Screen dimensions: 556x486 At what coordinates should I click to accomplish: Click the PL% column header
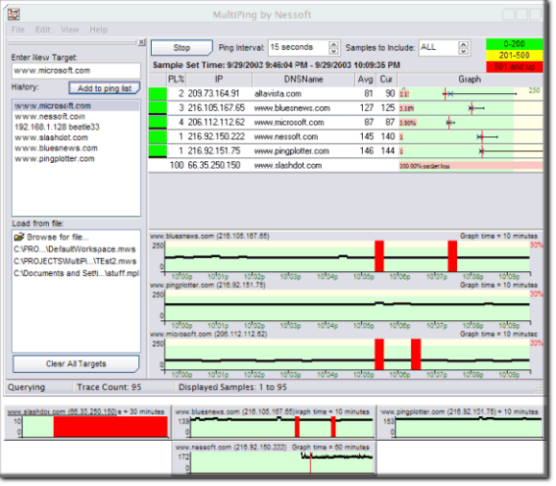point(177,80)
